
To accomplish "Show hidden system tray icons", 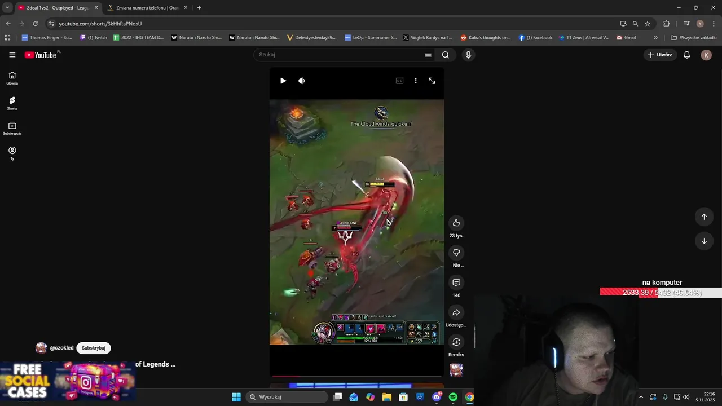I will click(x=641, y=397).
